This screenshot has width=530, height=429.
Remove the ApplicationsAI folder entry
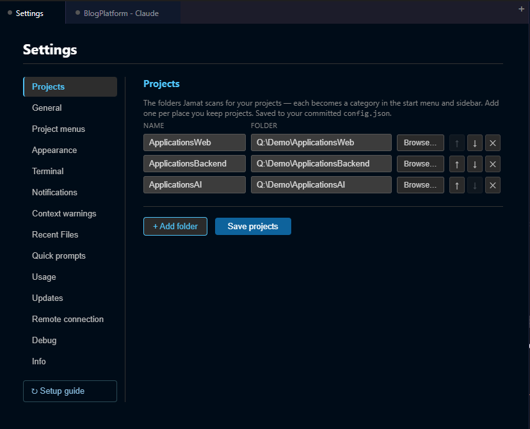pyautogui.click(x=492, y=185)
